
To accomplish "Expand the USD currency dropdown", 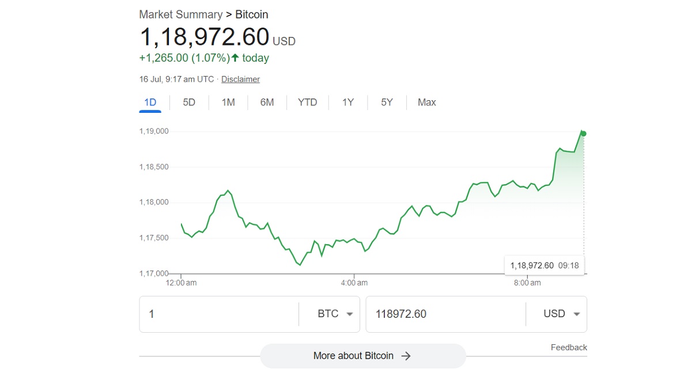I will tap(561, 314).
